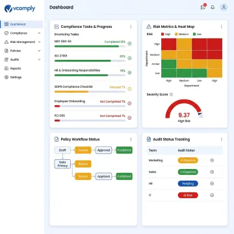Expand the Policies sidebar chevron

click(39, 51)
